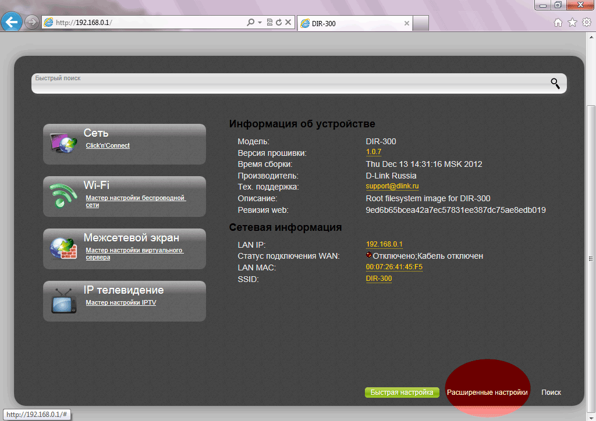Close the DIR-300 tab
This screenshot has width=596, height=421.
407,23
